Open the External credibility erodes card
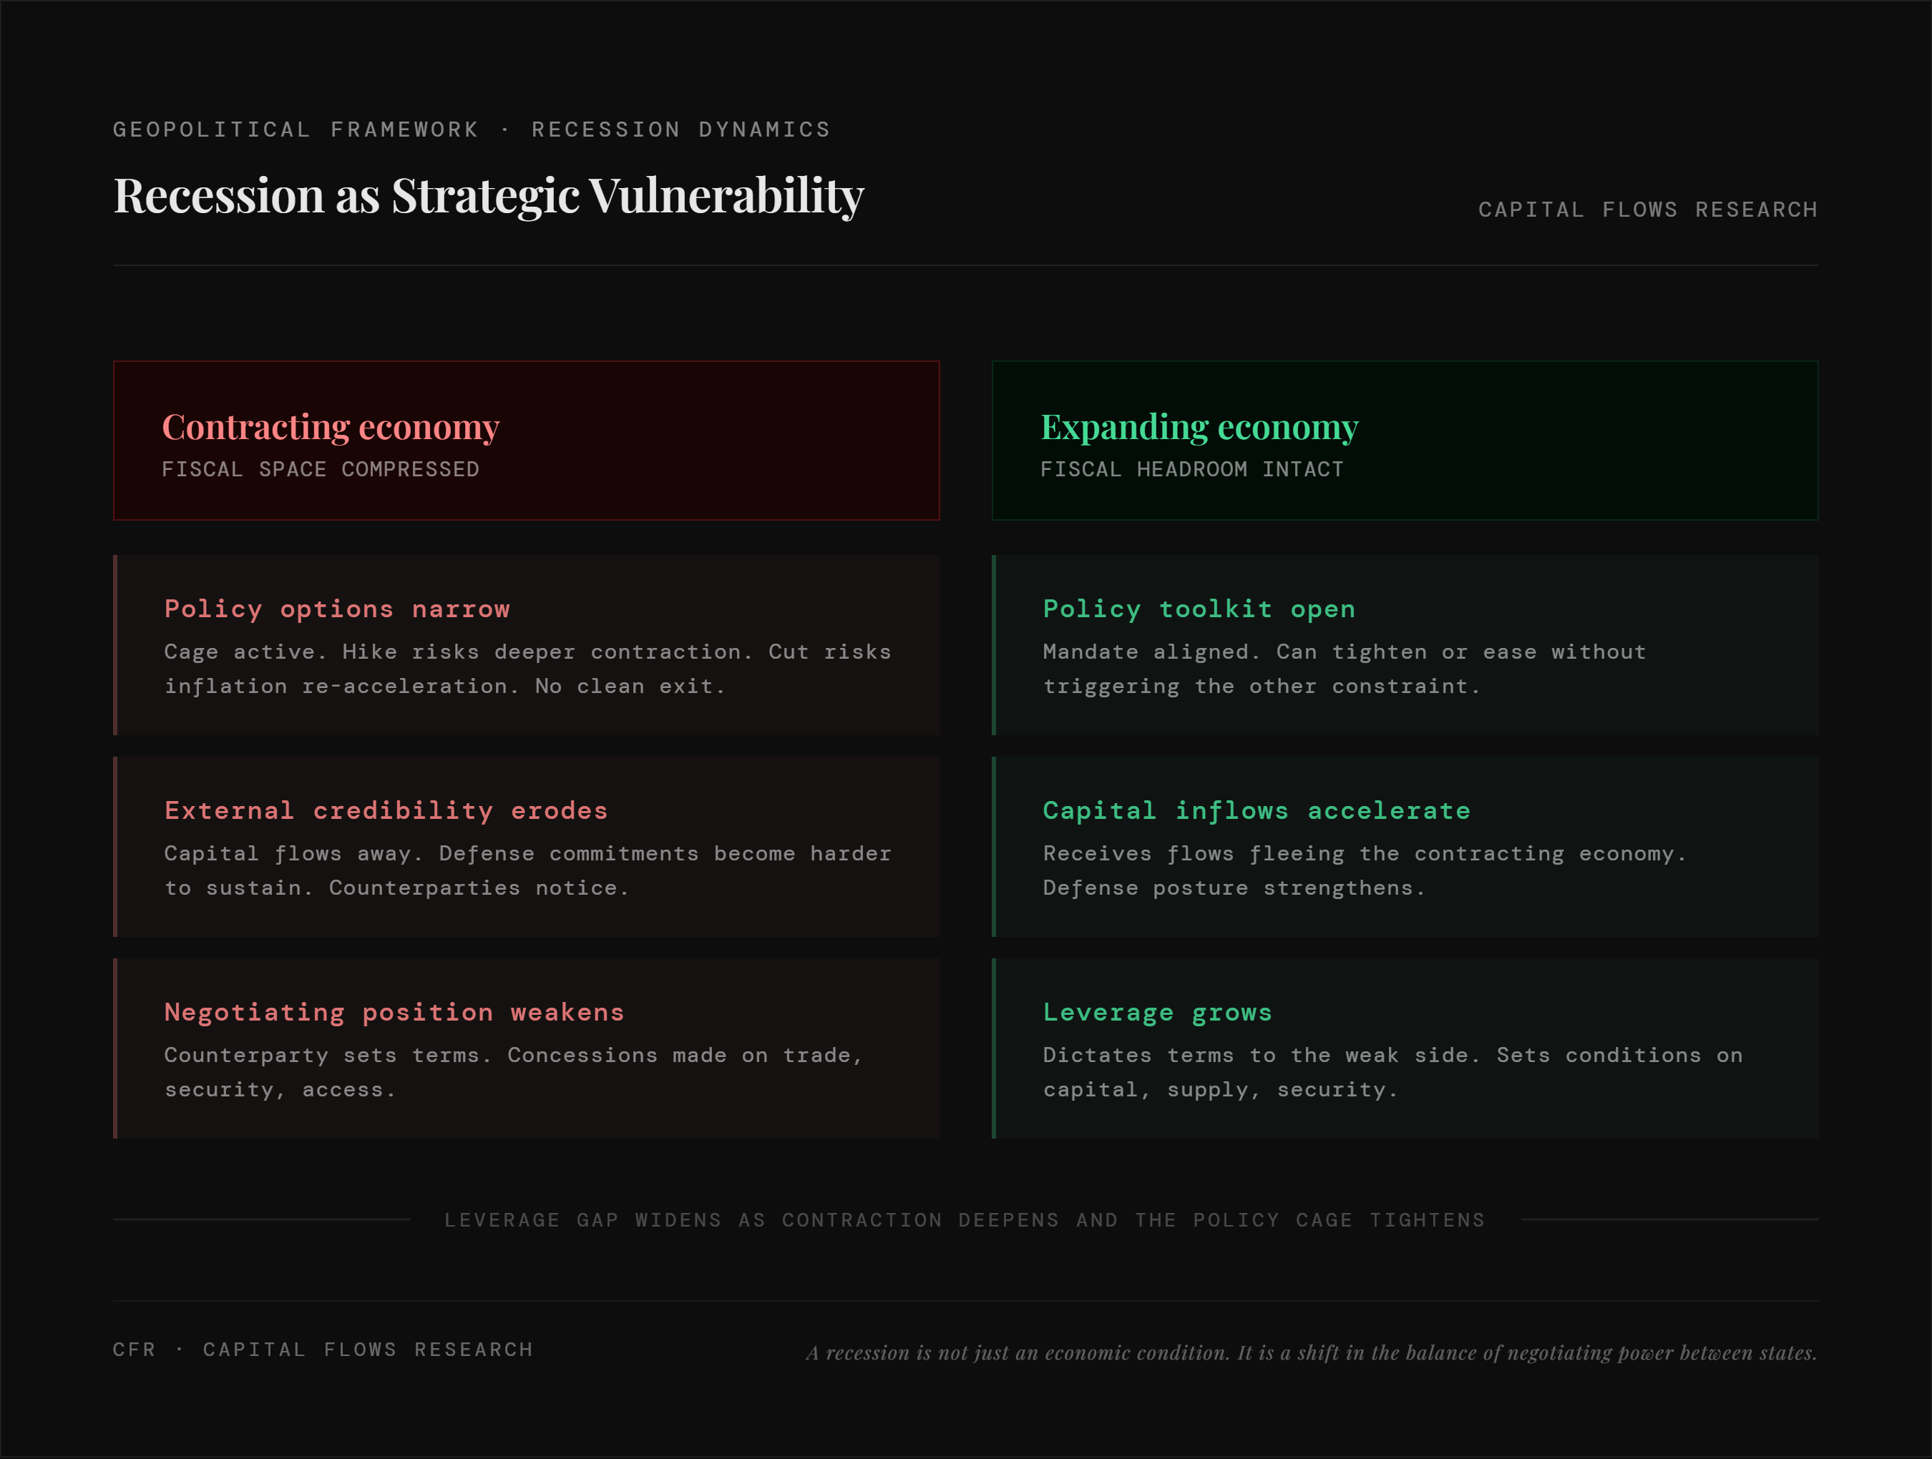Viewport: 1932px width, 1459px height. coord(526,847)
